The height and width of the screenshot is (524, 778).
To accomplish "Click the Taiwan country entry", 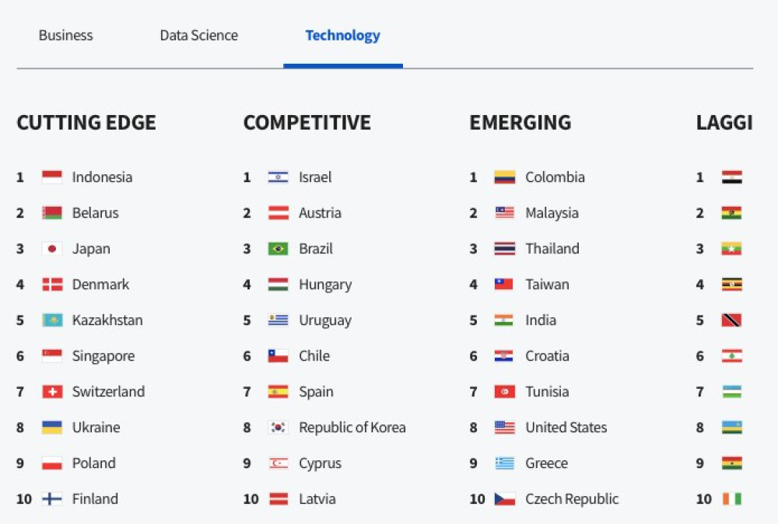I will coord(547,285).
